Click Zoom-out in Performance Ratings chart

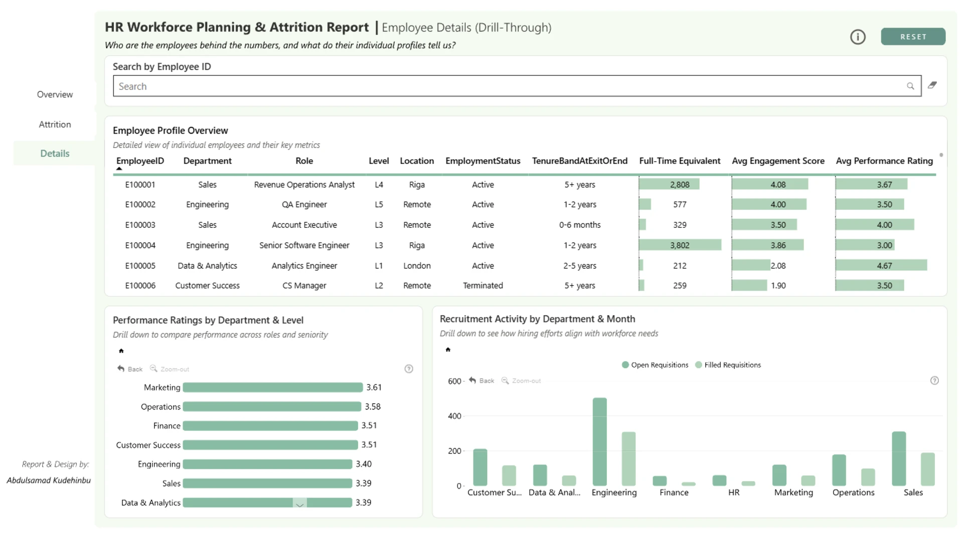pos(170,369)
